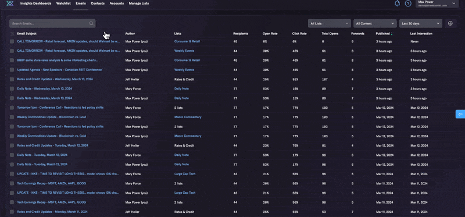The image size is (465, 217).
Task: Check Rates and Credit Updates Tuesday row
Action: click(x=12, y=145)
